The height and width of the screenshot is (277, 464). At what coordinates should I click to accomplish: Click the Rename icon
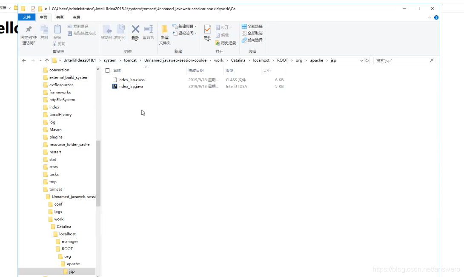[x=148, y=29]
